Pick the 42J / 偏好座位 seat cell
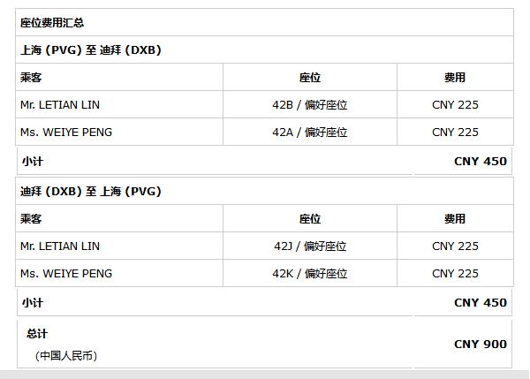The image size is (530, 379). tap(310, 246)
